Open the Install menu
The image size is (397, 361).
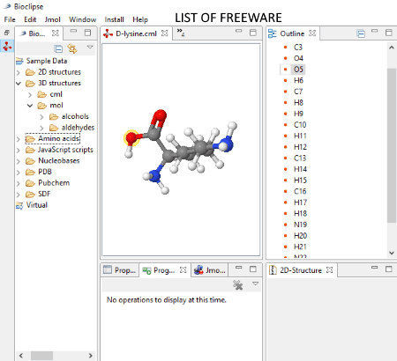pos(115,19)
